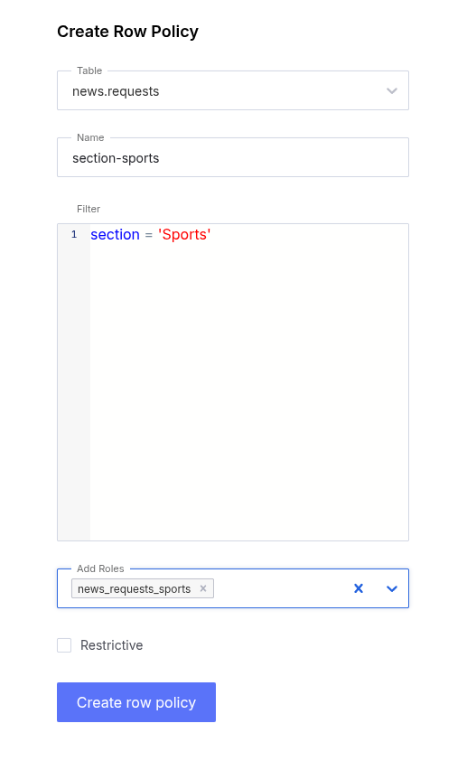This screenshot has width=476, height=761.
Task: Click the Restrictive label text
Action: pyautogui.click(x=112, y=645)
